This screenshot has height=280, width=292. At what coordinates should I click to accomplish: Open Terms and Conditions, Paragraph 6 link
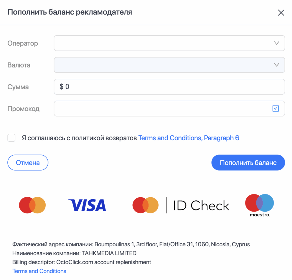click(x=188, y=138)
